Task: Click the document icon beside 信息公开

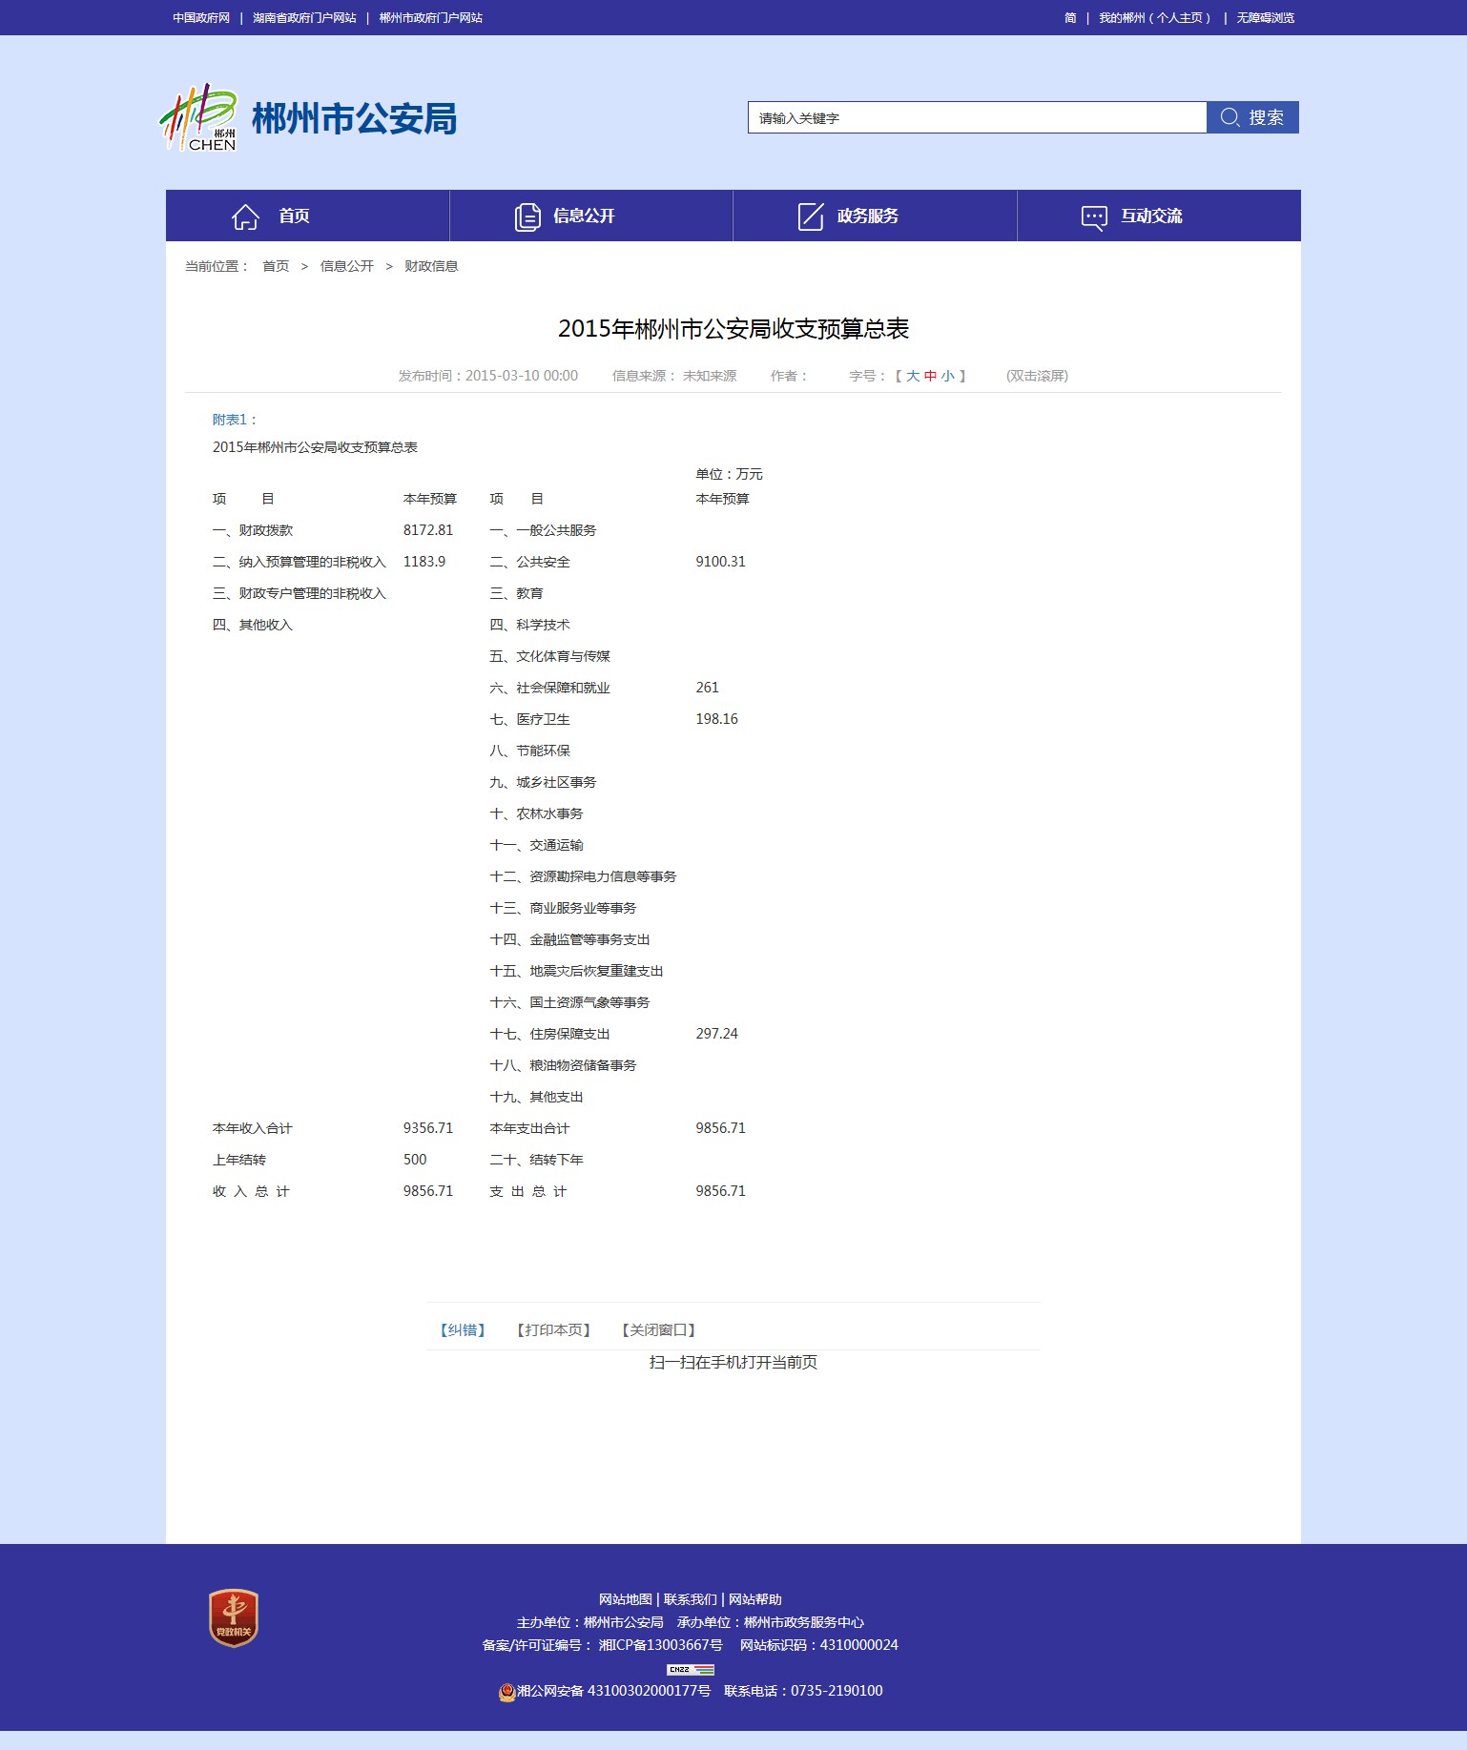Action: pyautogui.click(x=527, y=216)
